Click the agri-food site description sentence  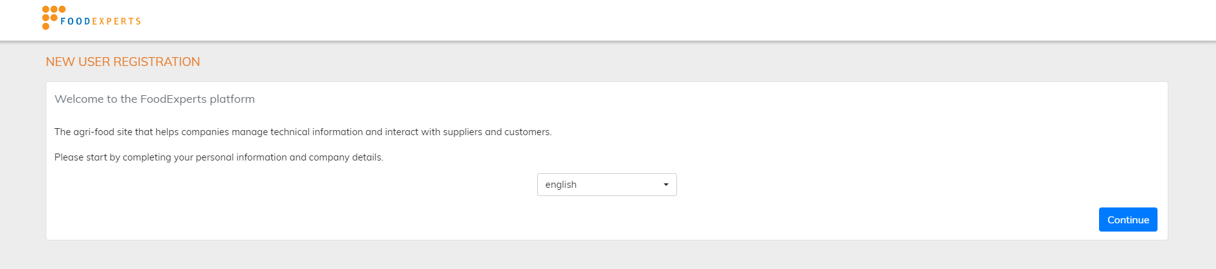pos(303,132)
